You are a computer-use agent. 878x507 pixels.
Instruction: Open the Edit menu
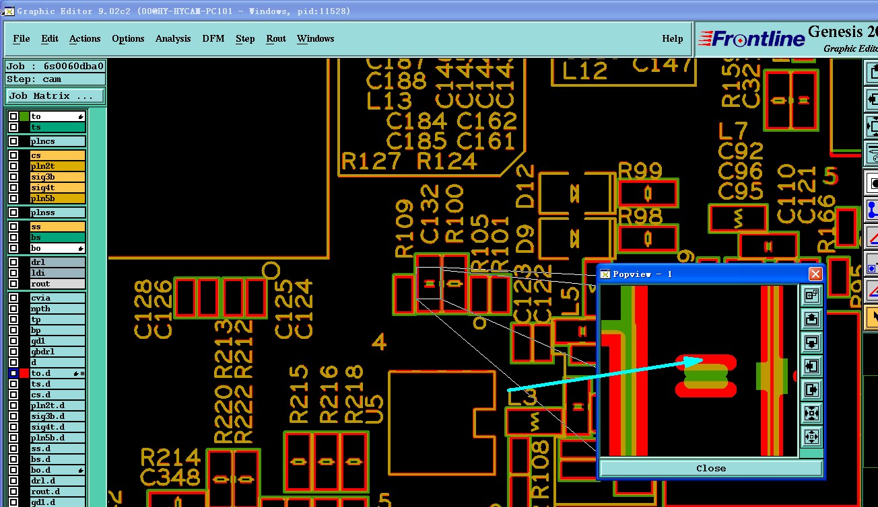(50, 38)
